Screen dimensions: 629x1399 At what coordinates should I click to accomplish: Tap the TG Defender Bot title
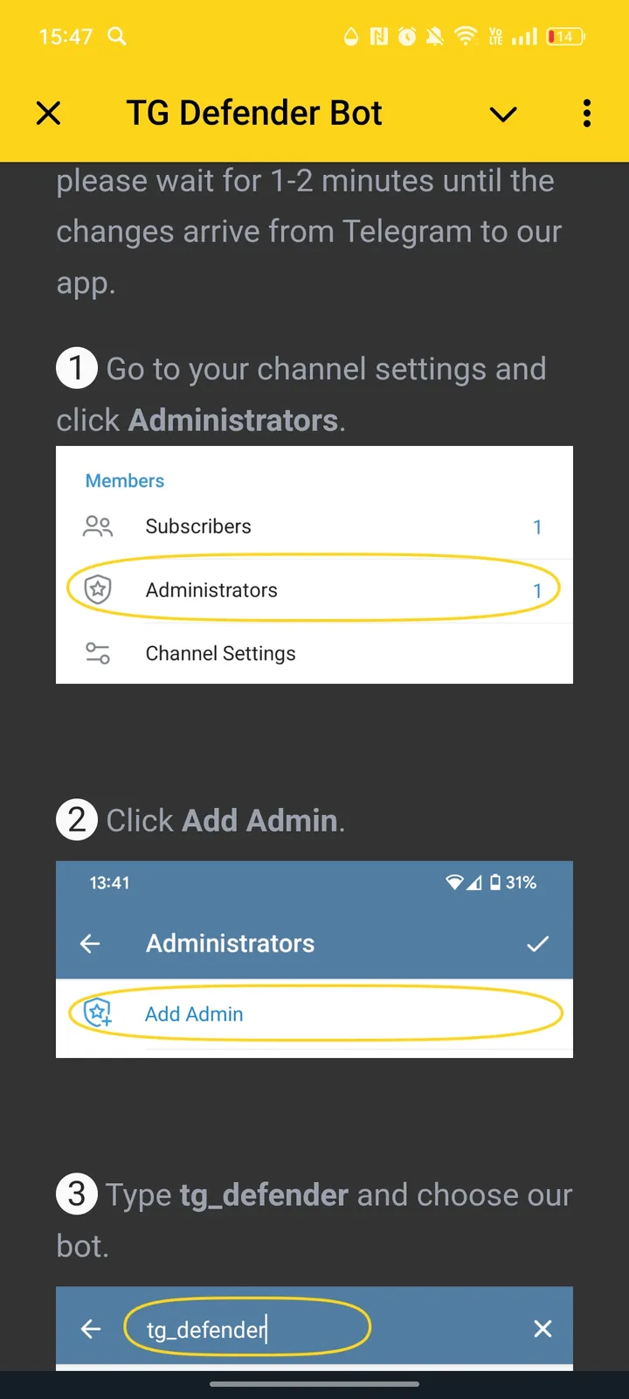254,113
